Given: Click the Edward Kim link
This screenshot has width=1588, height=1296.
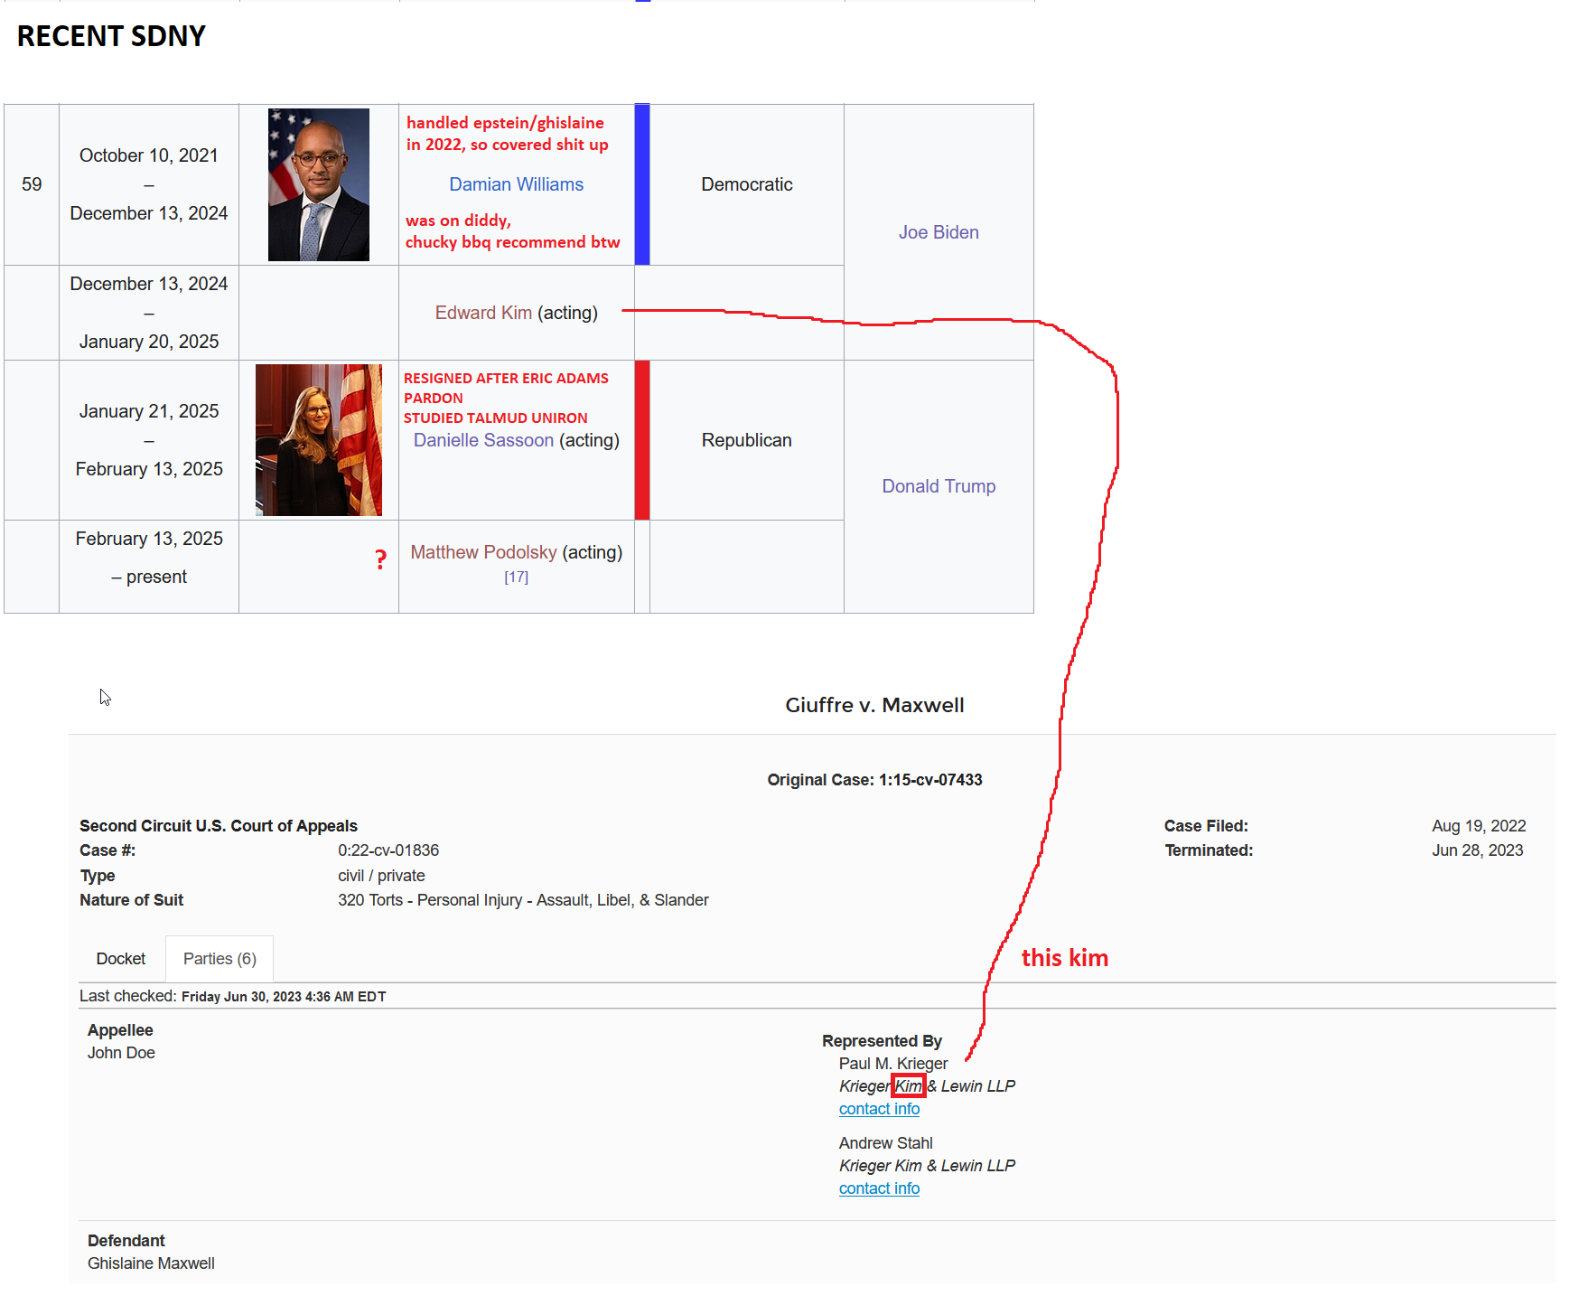Looking at the screenshot, I should [x=483, y=313].
